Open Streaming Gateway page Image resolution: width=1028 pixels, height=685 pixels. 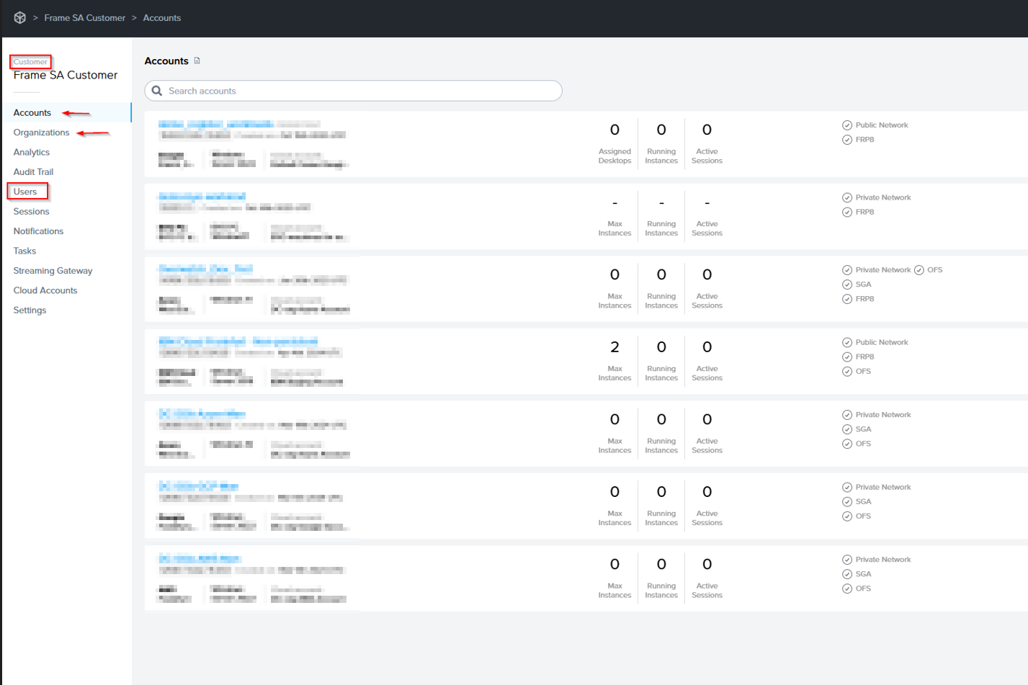click(x=53, y=271)
